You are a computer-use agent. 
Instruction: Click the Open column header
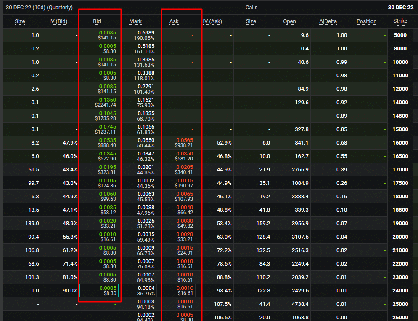click(289, 21)
